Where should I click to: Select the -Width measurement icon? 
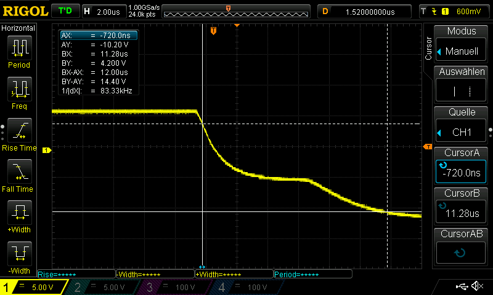(18, 257)
